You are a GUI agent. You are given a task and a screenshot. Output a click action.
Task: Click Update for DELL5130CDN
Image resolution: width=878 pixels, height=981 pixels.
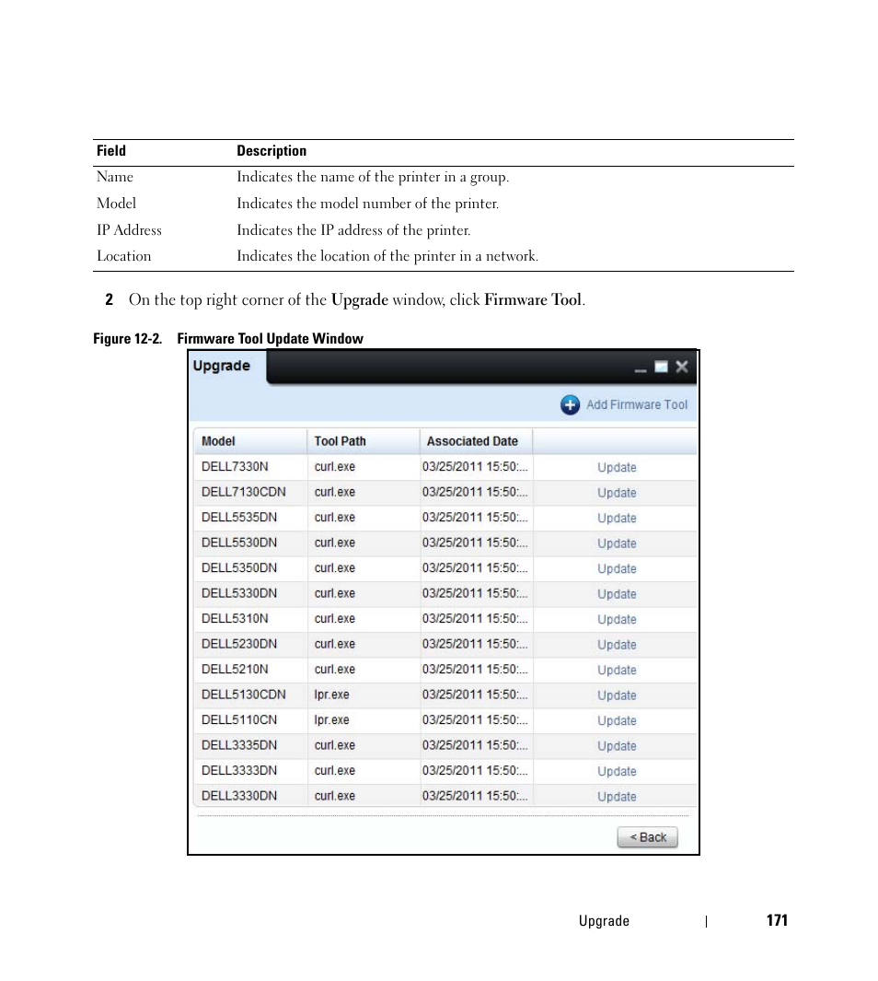(616, 695)
